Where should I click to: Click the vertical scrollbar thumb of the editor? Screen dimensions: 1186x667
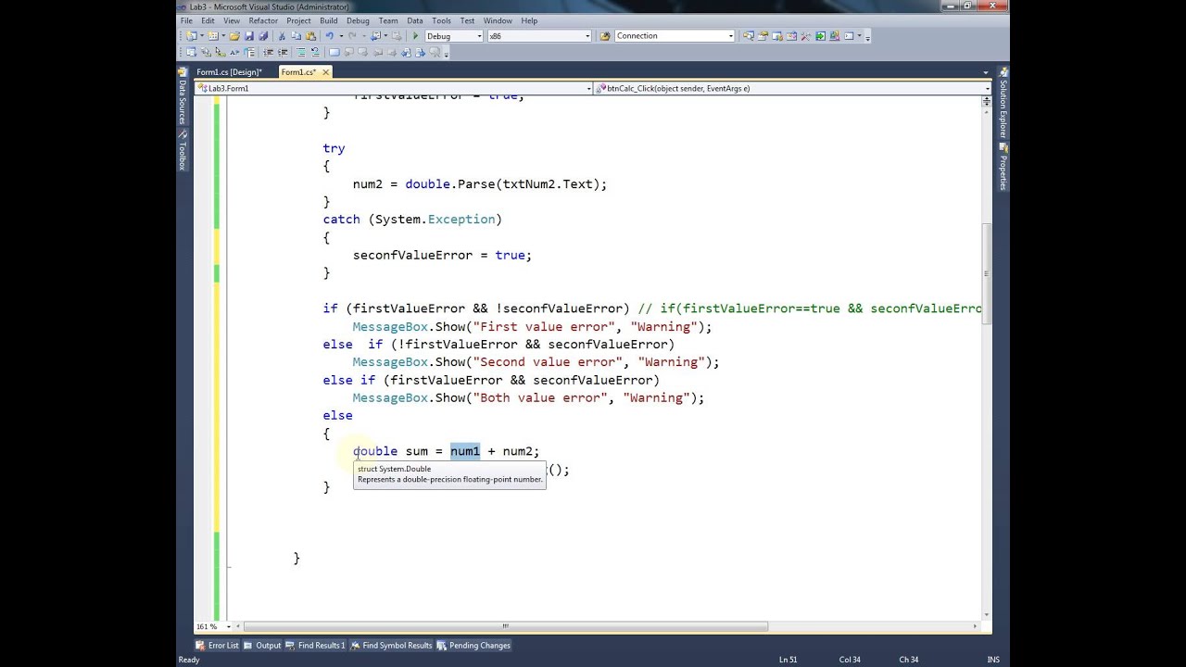coord(985,273)
